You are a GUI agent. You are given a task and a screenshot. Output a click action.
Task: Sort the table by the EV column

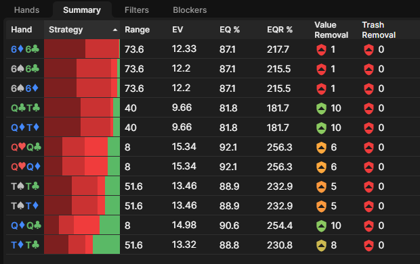(177, 30)
